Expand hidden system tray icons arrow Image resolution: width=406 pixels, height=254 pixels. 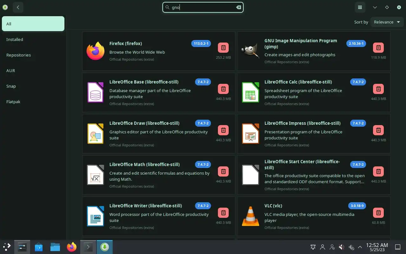pos(360,247)
